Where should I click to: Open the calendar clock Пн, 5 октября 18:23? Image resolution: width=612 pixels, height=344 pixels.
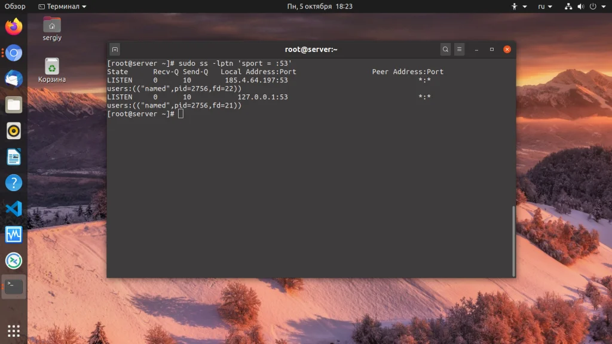click(320, 6)
